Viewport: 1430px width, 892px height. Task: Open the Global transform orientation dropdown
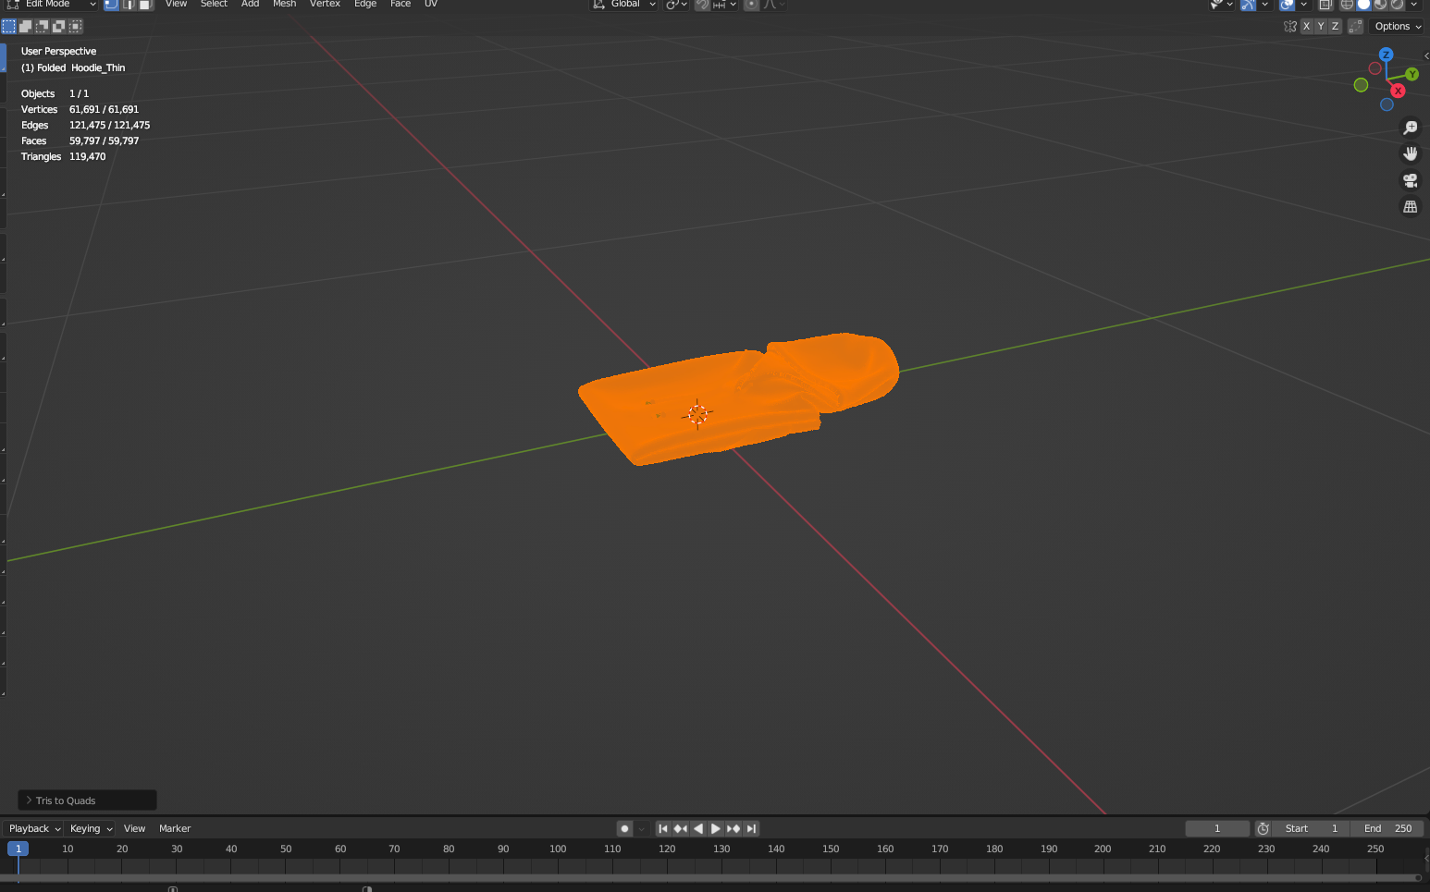pos(625,5)
